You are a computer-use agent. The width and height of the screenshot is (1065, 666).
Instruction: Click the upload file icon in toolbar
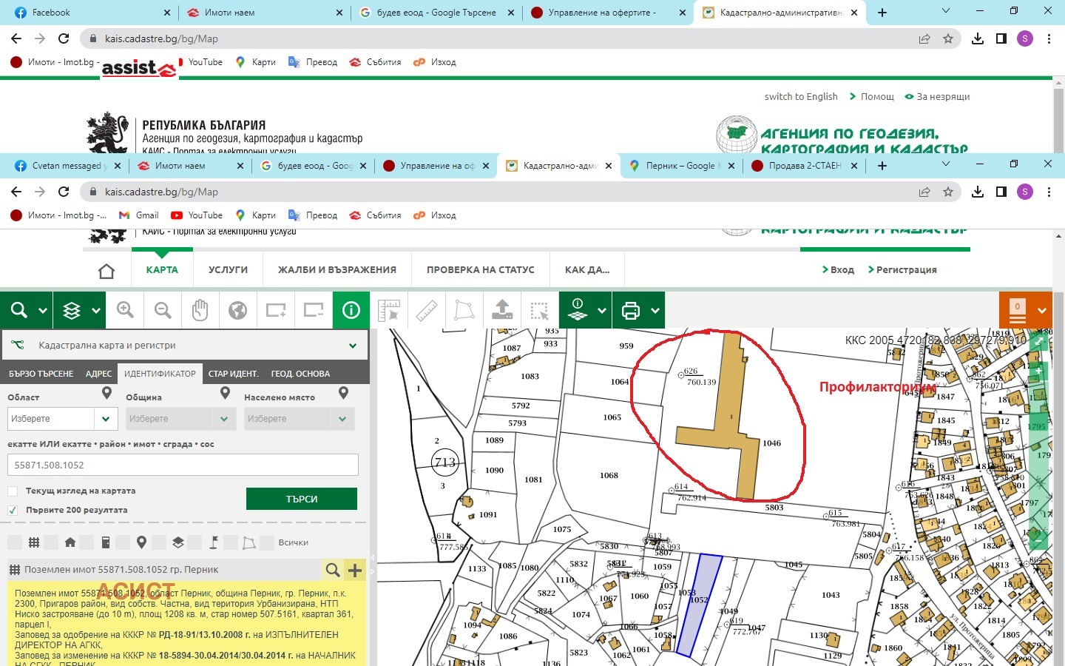pyautogui.click(x=502, y=310)
